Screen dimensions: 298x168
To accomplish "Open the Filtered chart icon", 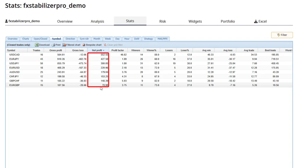I will (64, 45).
